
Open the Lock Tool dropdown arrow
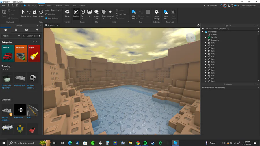[128, 14]
